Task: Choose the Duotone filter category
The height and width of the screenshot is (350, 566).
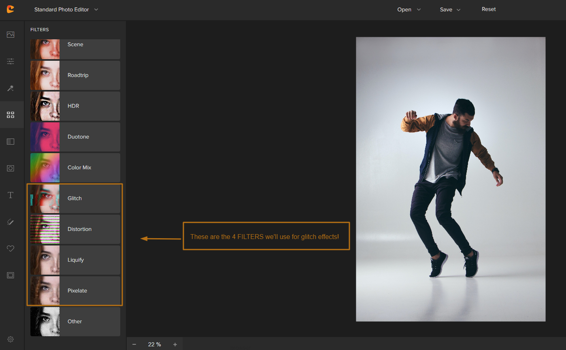Action: (x=75, y=137)
